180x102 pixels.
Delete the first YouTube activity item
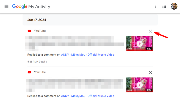coord(150,31)
